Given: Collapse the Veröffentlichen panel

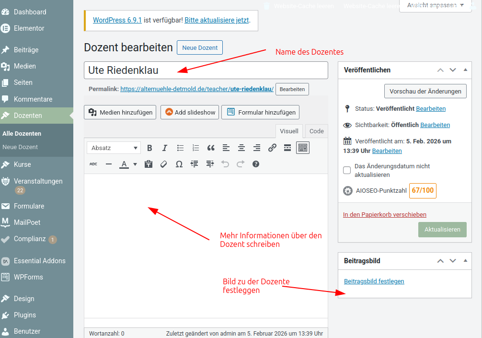Looking at the screenshot, I should point(465,70).
